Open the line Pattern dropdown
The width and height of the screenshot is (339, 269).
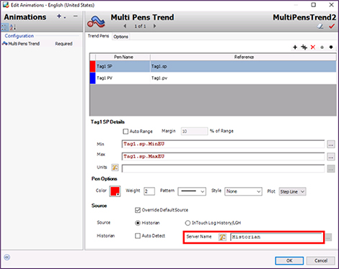[192, 191]
